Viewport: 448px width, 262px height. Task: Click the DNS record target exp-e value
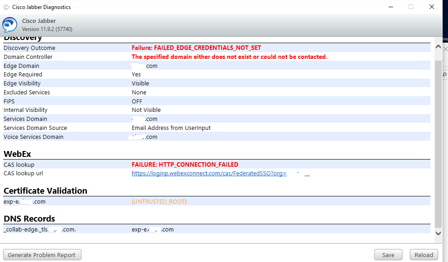(153, 230)
